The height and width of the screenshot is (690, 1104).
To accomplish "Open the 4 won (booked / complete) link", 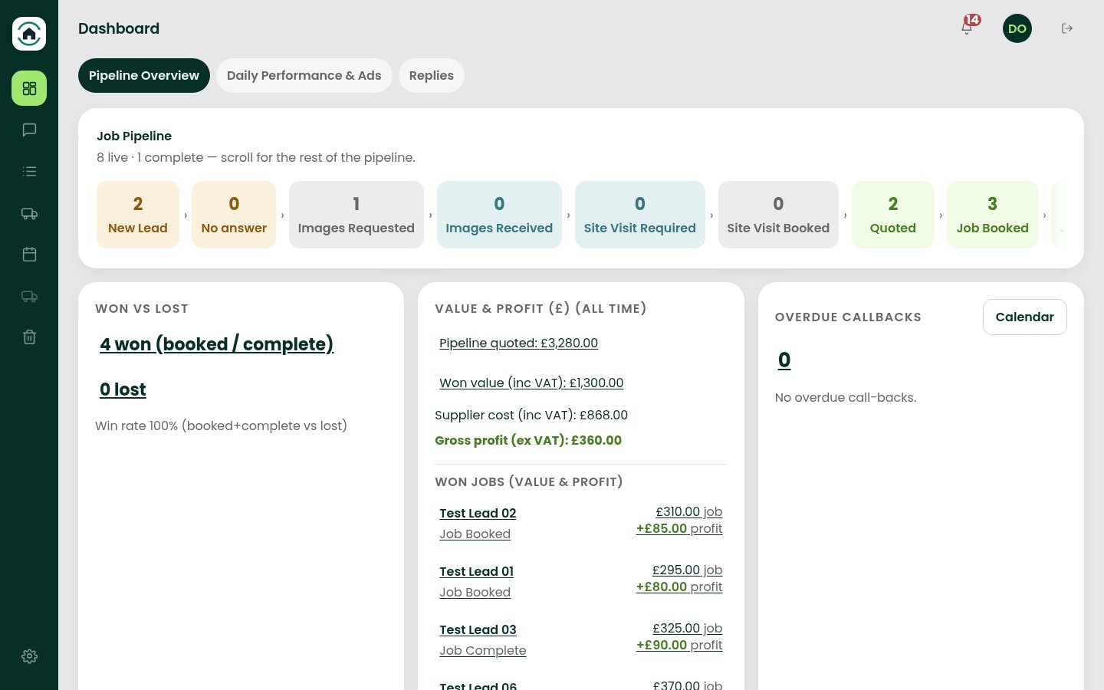I will [217, 344].
